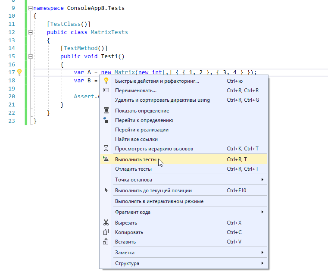Open the Фрагмент кода entry

point(184,212)
